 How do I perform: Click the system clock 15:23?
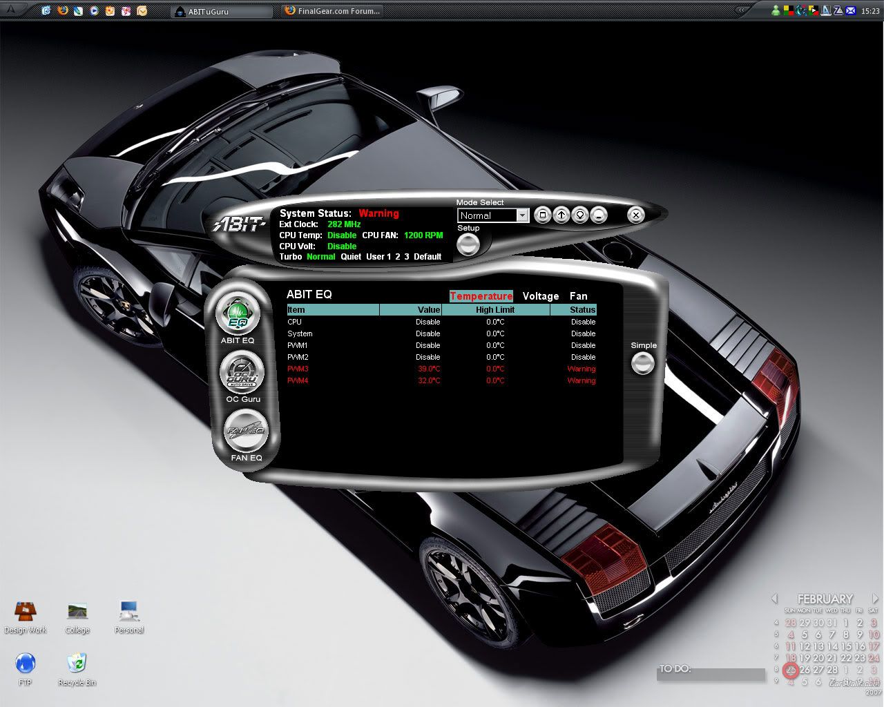coord(871,11)
